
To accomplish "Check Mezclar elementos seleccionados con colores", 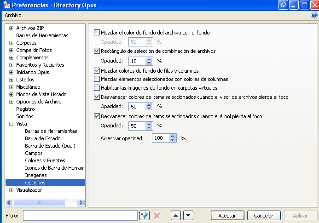I will 97,79.
